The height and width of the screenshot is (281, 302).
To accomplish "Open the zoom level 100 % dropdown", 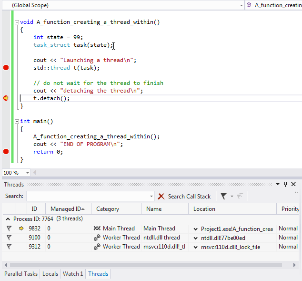I will click(28, 173).
